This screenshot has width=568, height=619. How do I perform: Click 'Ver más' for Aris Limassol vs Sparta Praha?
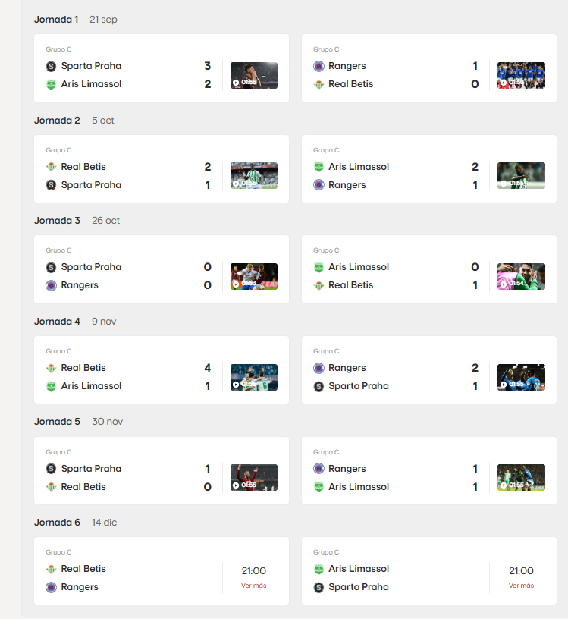point(521,586)
